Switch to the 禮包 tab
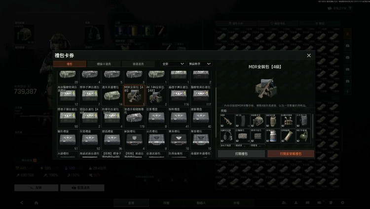370x209 pixels. click(x=70, y=64)
